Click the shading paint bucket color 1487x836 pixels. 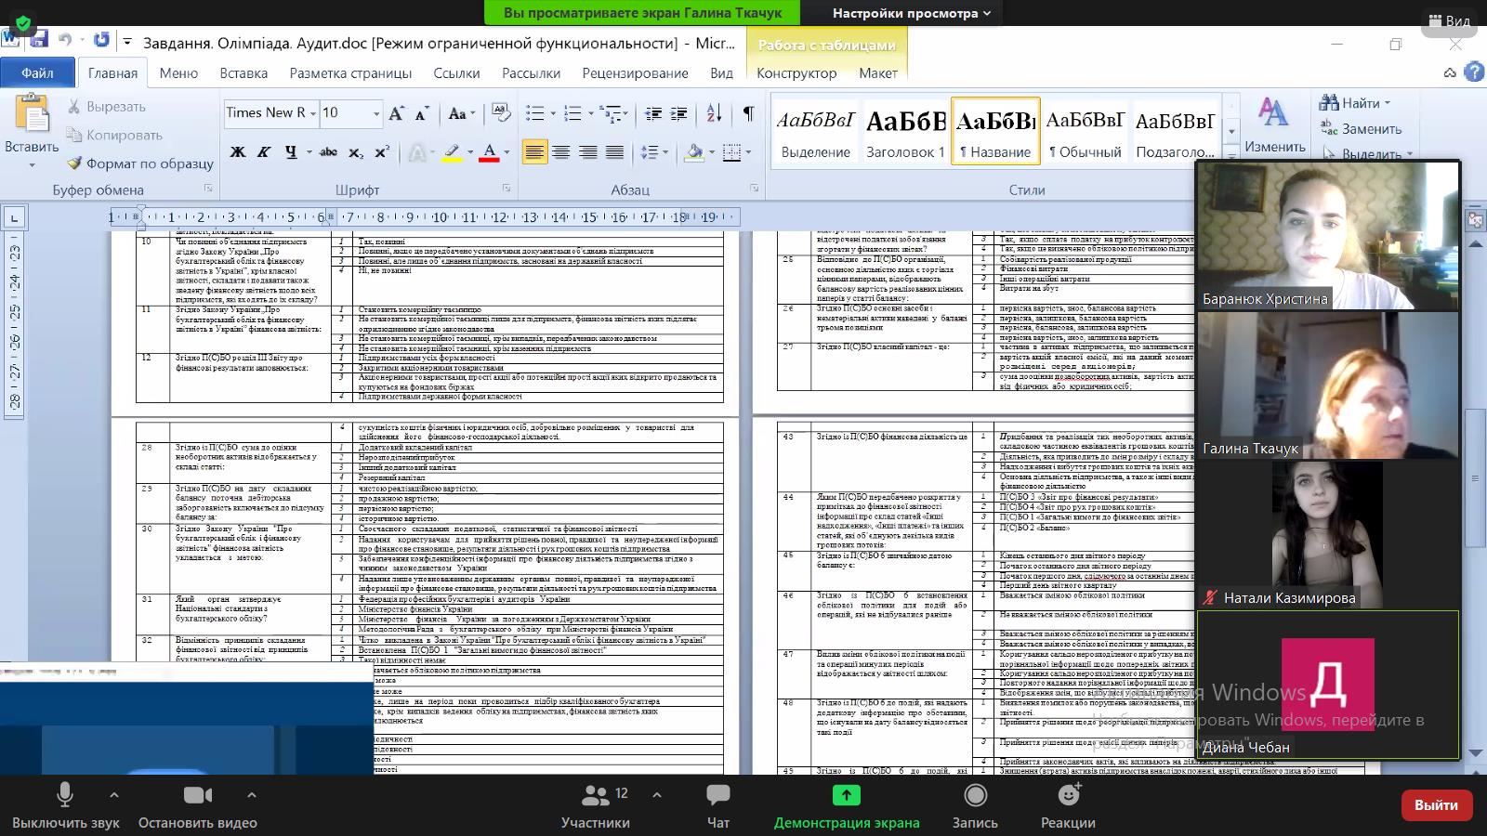[692, 151]
